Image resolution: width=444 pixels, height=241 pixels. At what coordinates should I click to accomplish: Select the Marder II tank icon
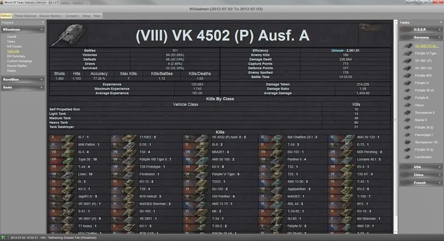point(407,120)
